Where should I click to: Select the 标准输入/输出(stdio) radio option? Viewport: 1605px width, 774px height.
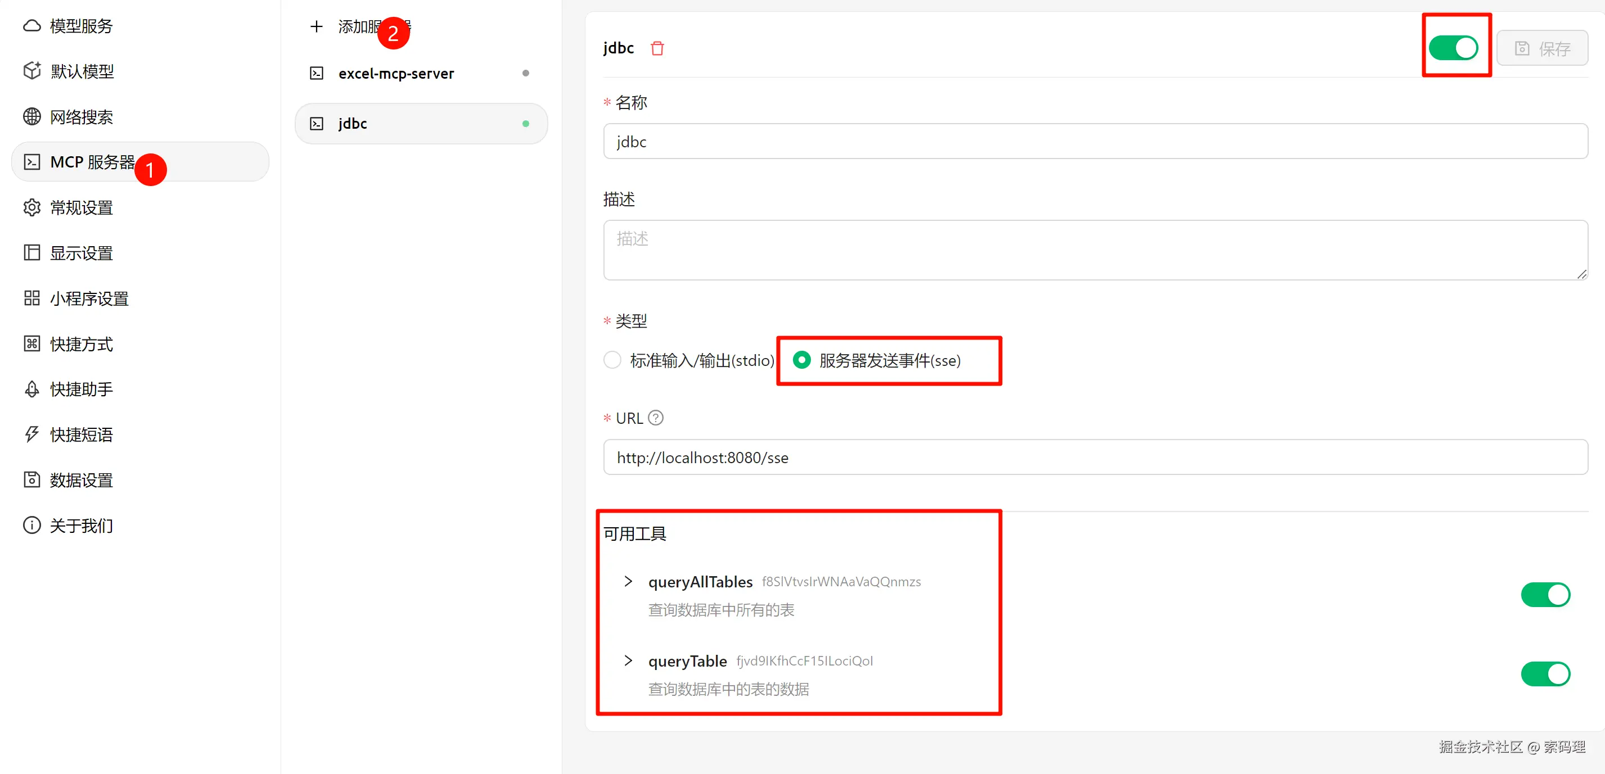pyautogui.click(x=612, y=360)
